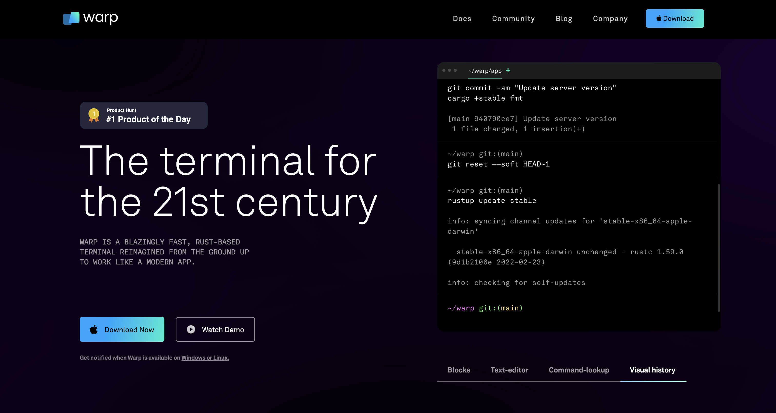The width and height of the screenshot is (776, 413).
Task: Click the 'rustc 1.59.0' unchanged output line
Action: [565, 257]
